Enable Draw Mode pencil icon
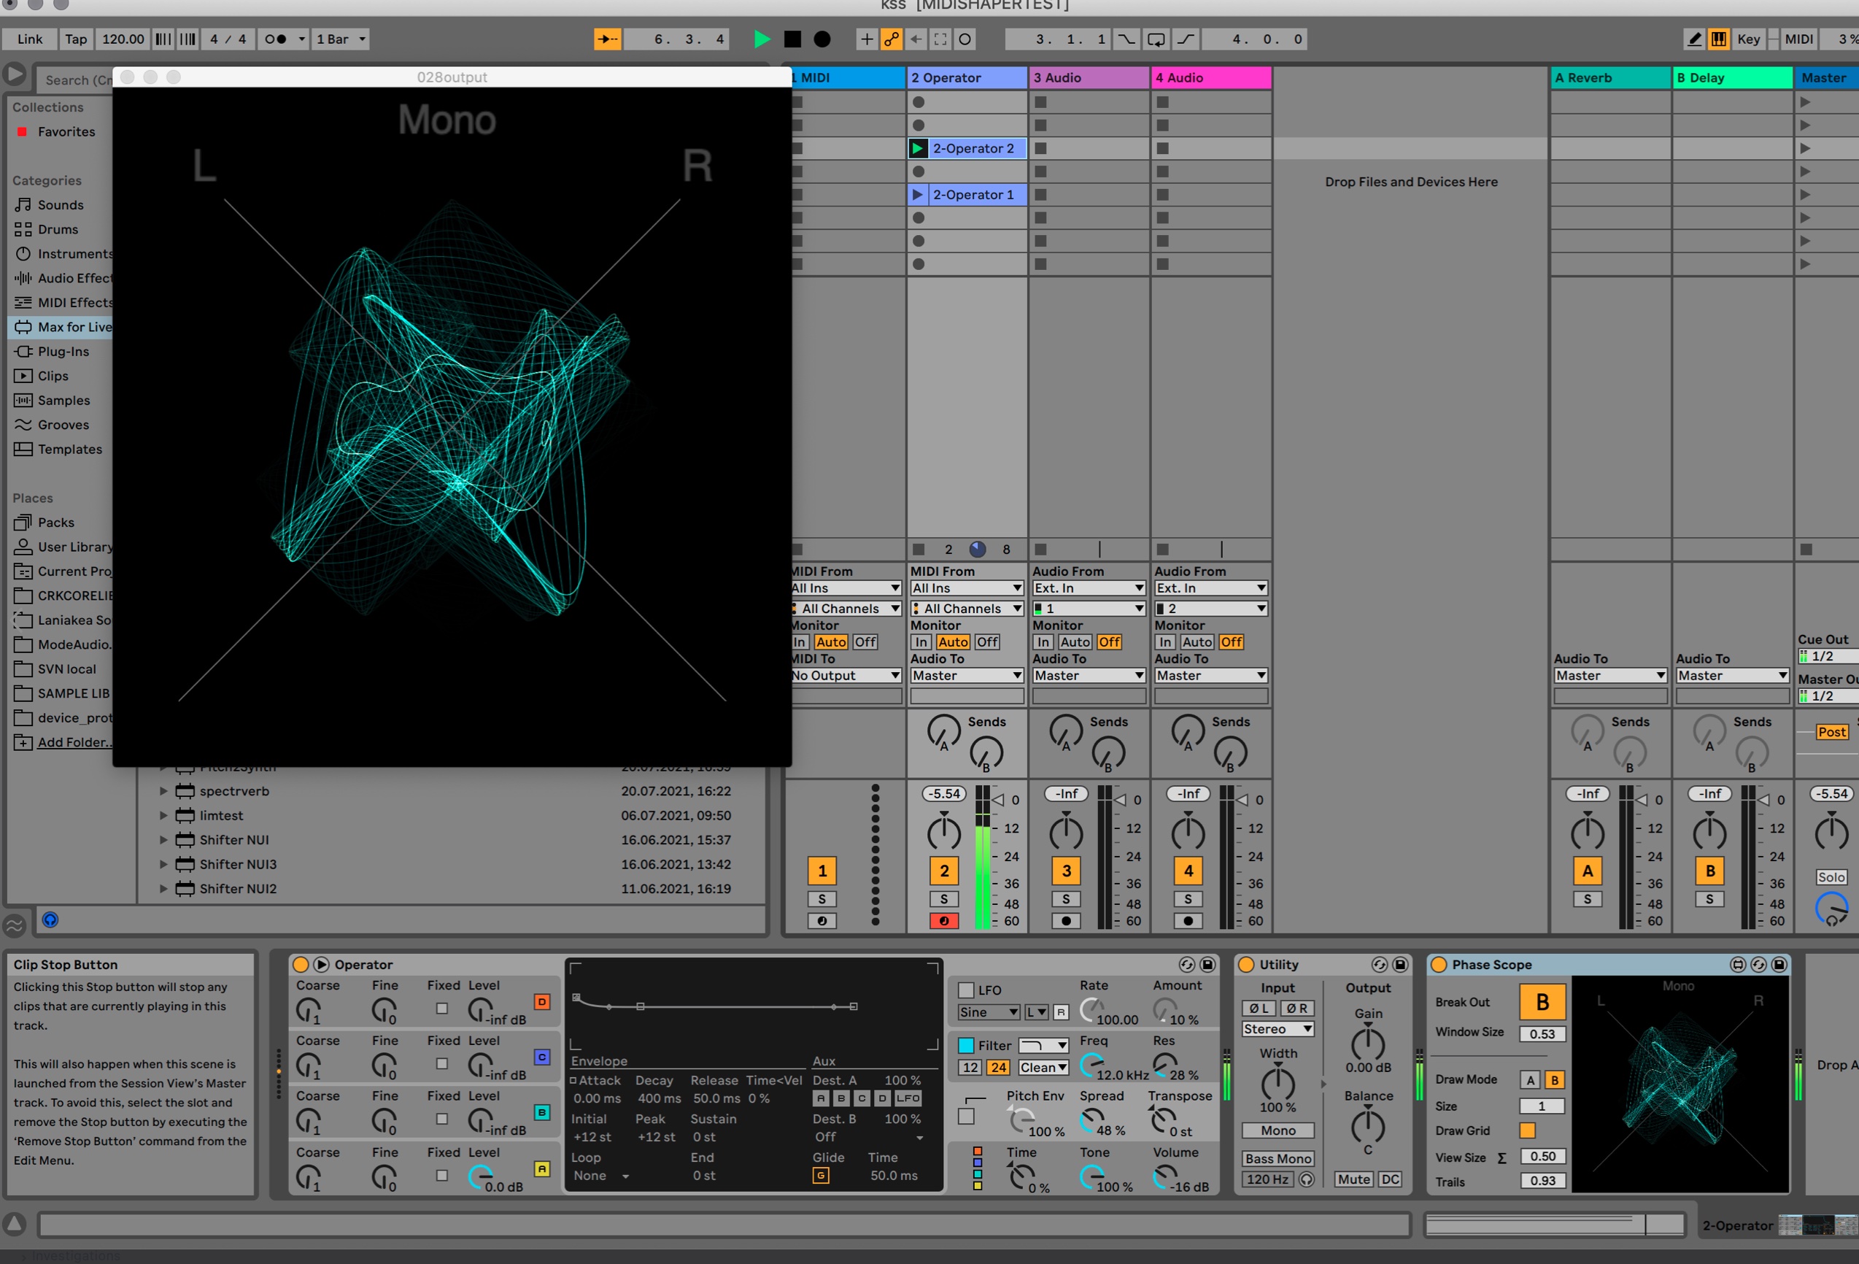Screen dimensions: 1859x1264 (x=1693, y=39)
